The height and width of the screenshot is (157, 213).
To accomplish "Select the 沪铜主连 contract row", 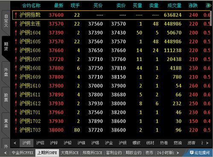I will pos(111,24).
